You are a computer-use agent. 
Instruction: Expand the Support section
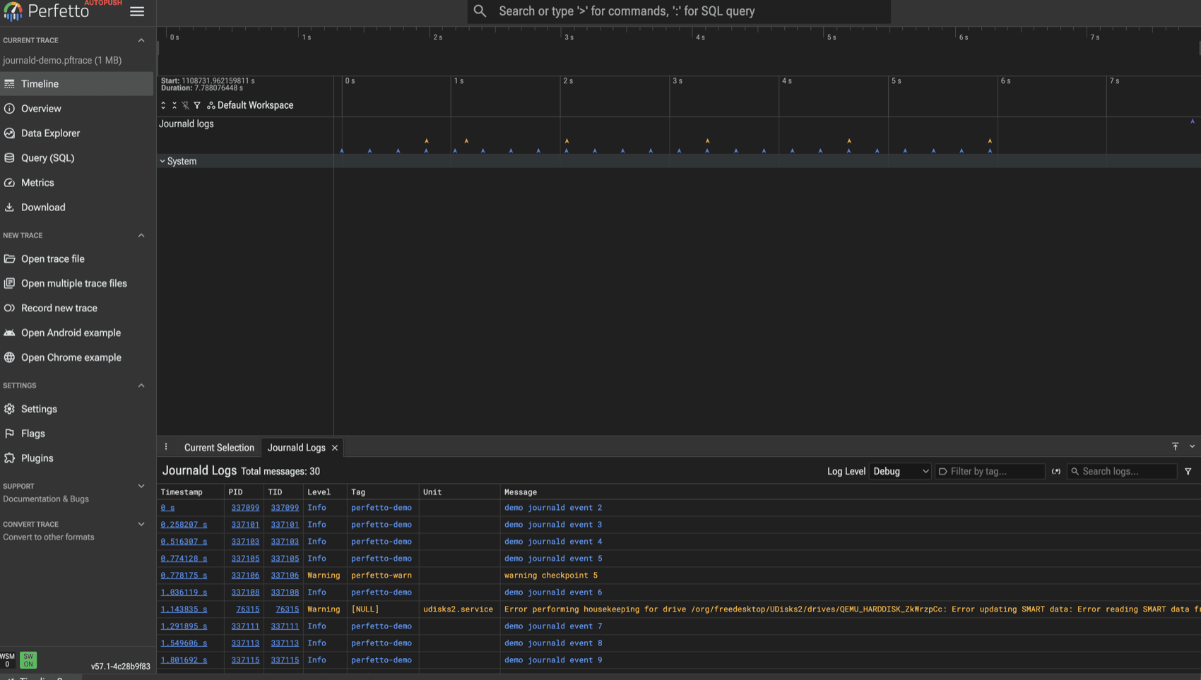pyautogui.click(x=141, y=486)
